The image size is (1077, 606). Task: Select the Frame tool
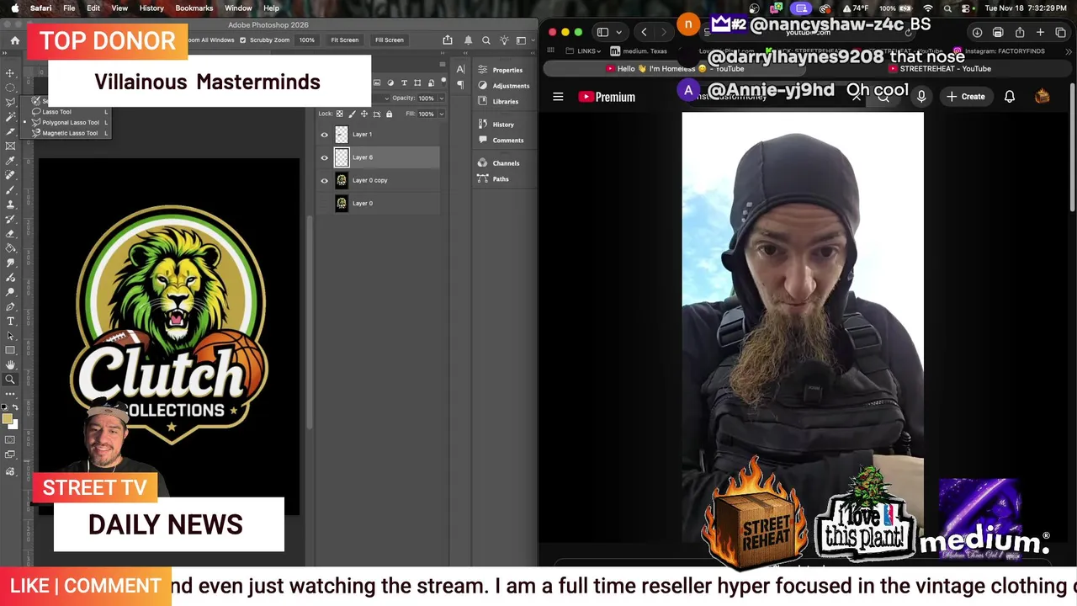coord(10,145)
